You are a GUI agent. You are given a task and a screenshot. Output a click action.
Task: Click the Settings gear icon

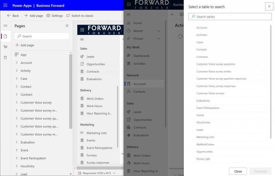coord(48,16)
